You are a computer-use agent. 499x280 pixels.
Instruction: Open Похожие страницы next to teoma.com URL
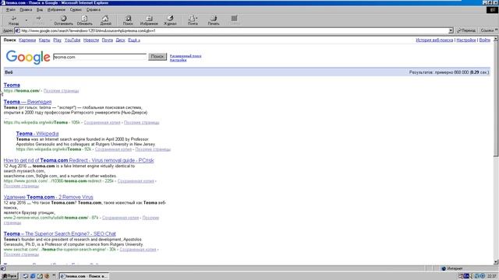(x=61, y=91)
